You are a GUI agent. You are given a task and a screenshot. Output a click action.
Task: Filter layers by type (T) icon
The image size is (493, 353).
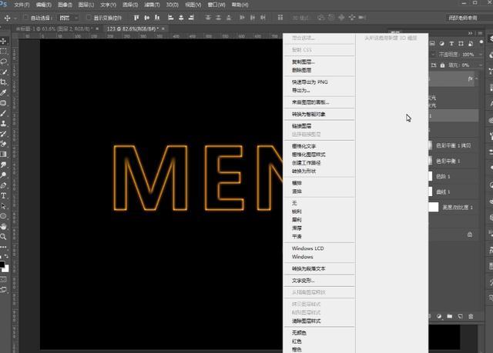coord(451,44)
